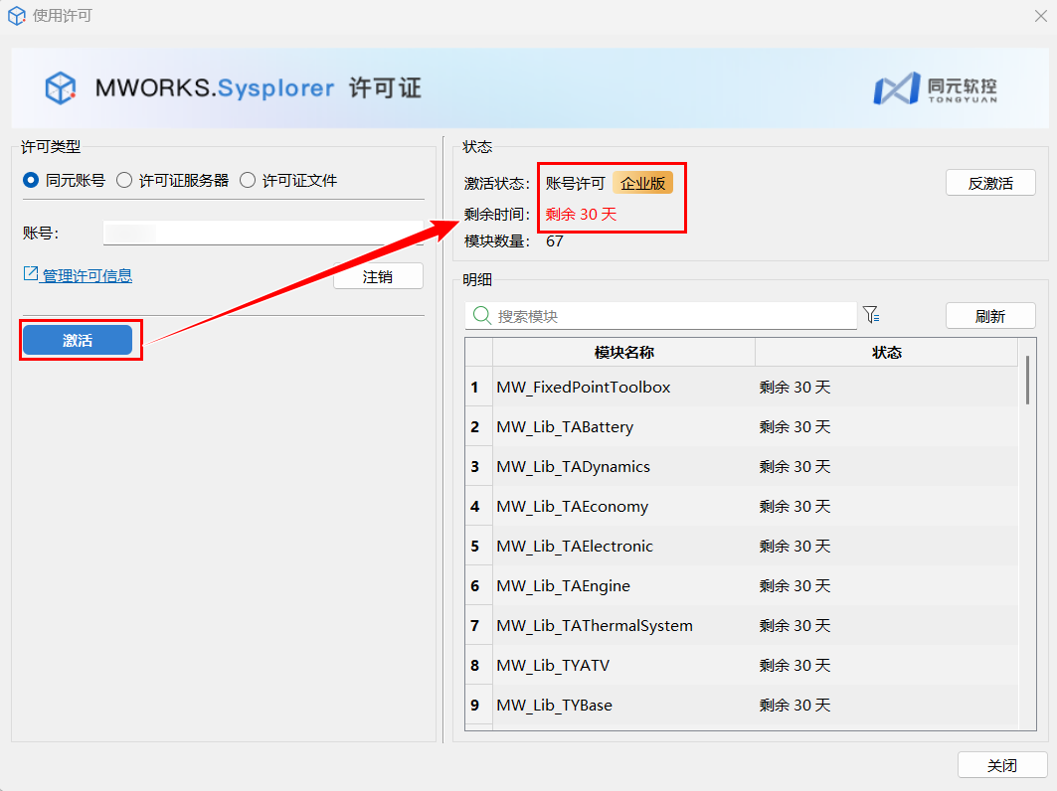Click the 账号 input field
The height and width of the screenshot is (791, 1057).
pyautogui.click(x=263, y=233)
